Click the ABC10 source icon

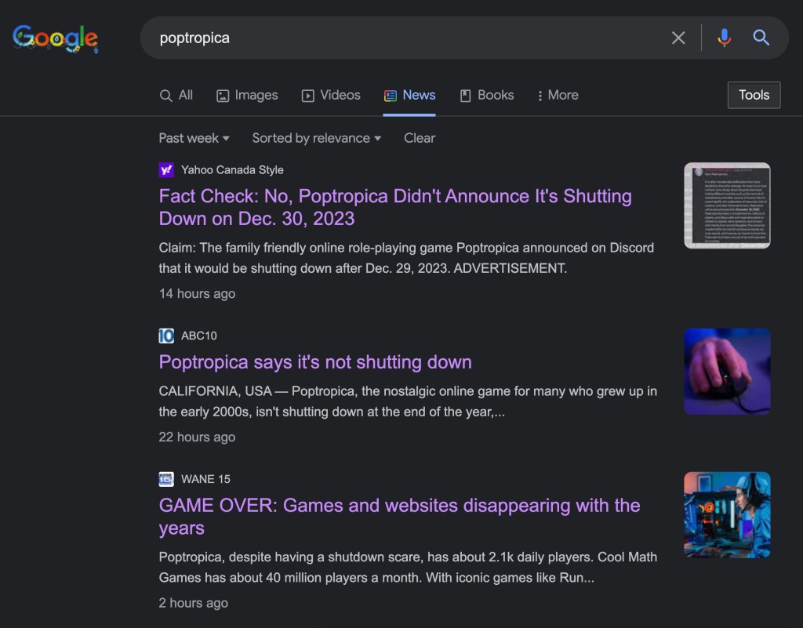[166, 336]
